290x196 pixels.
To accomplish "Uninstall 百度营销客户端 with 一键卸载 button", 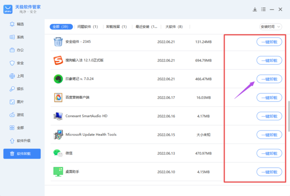I will tap(269, 97).
